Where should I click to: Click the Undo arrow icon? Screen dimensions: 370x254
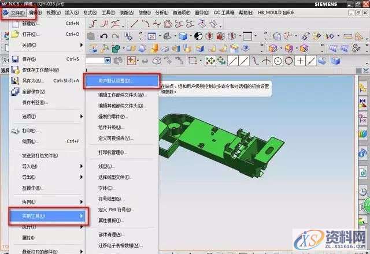coord(104,36)
